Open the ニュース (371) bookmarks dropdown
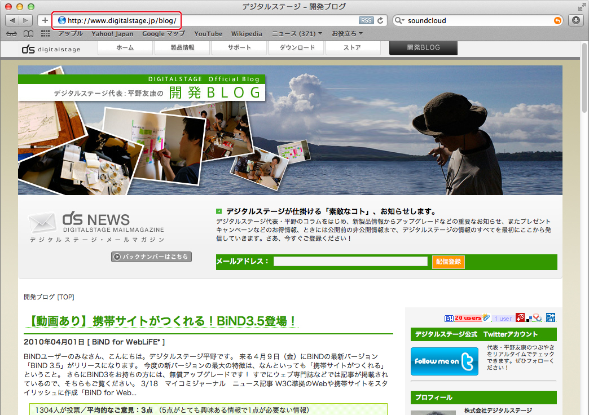Screen dimensions: 589x415 tap(297, 34)
